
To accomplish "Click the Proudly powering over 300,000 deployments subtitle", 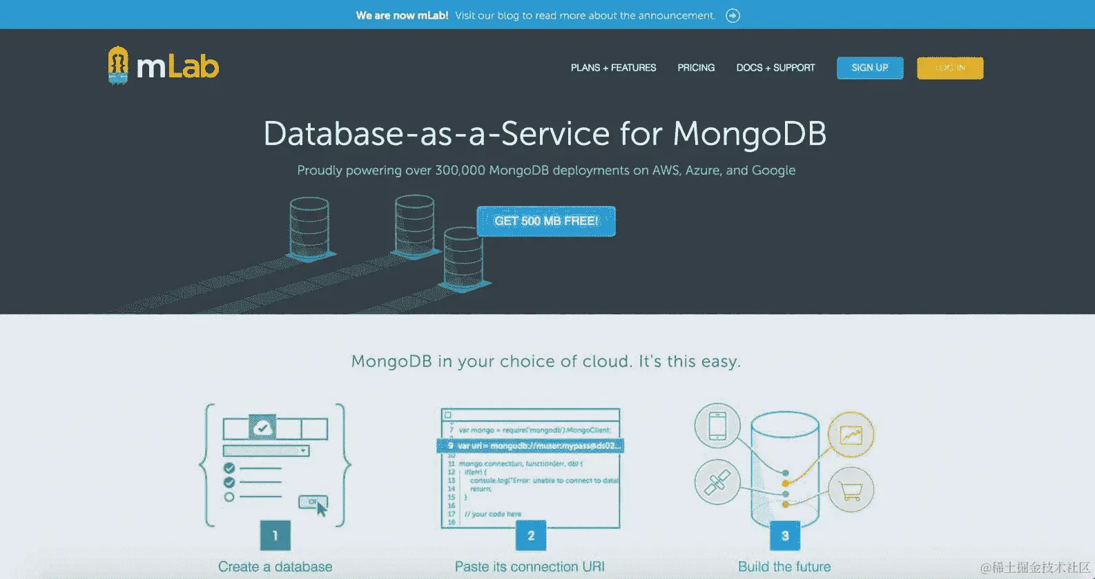I will point(546,171).
